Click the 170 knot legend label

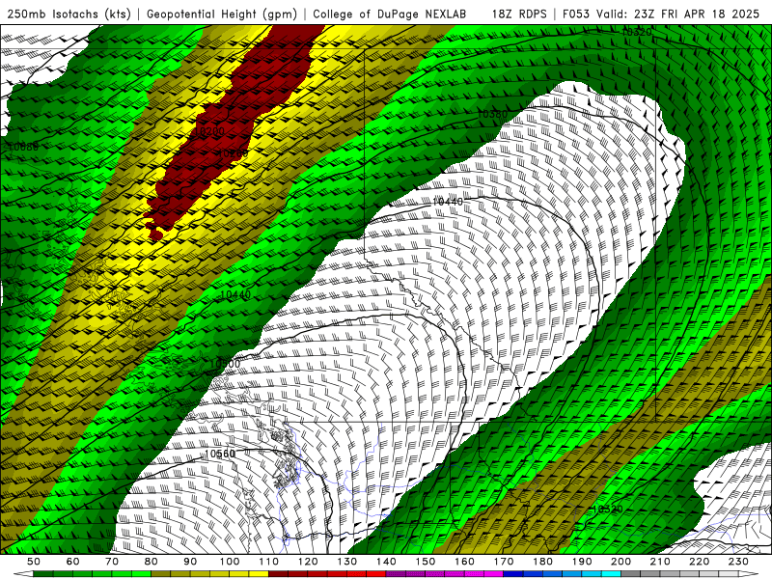[504, 562]
